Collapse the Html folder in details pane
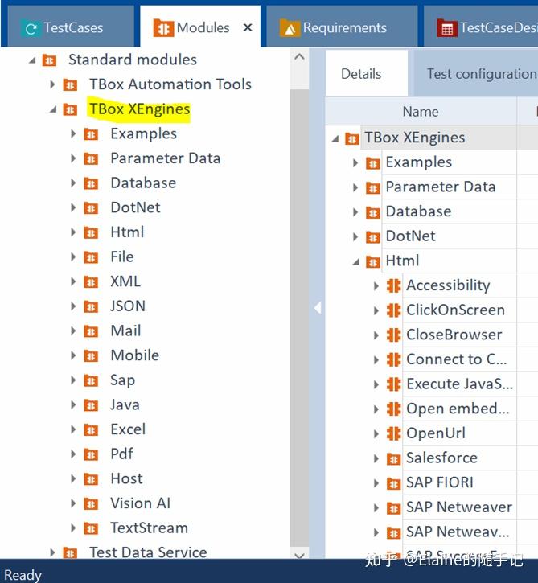This screenshot has width=538, height=583. tap(356, 261)
